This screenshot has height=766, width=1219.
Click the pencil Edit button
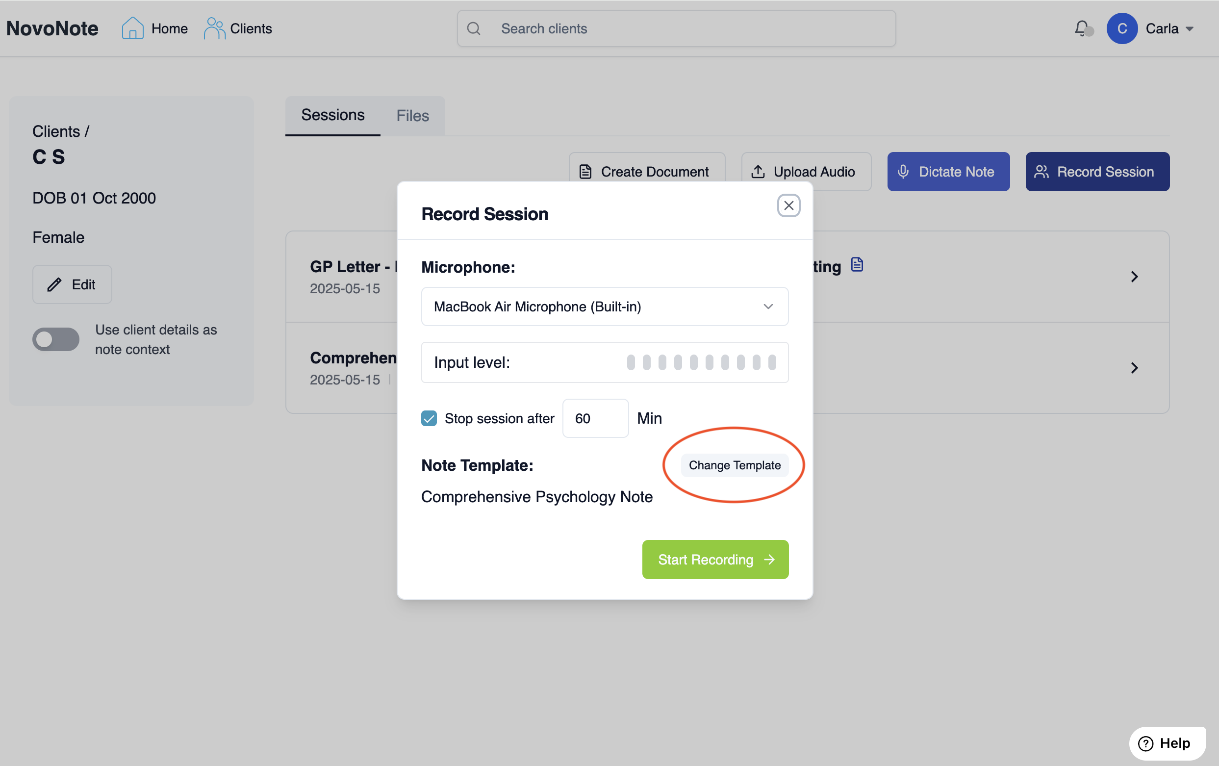pyautogui.click(x=73, y=284)
